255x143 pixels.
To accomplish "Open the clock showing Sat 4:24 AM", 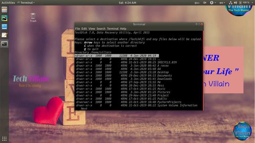I will click(x=127, y=3).
